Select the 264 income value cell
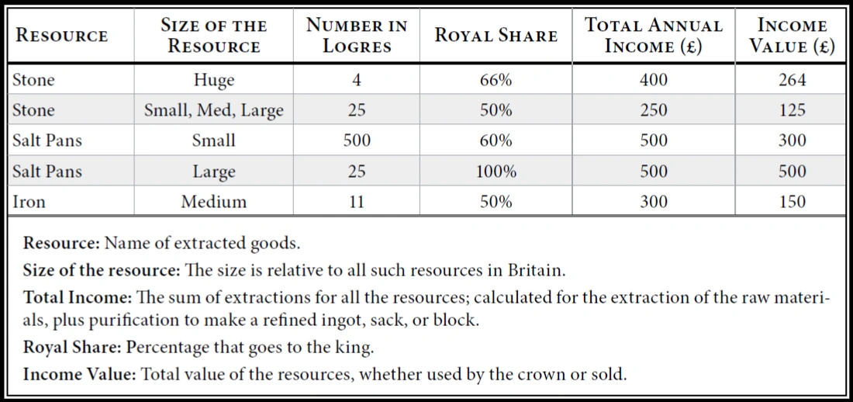This screenshot has height=402, width=853. coord(792,80)
